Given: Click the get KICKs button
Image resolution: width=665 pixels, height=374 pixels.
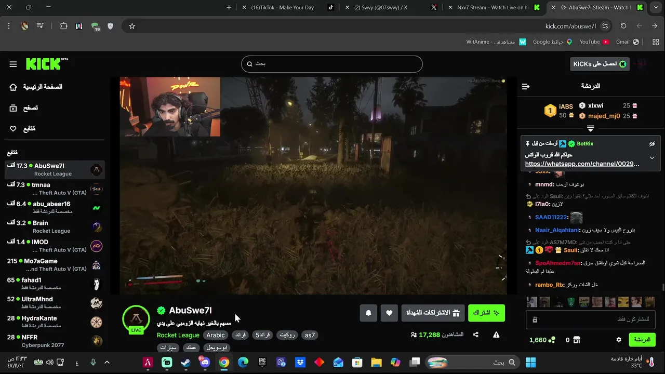Looking at the screenshot, I should (x=600, y=64).
